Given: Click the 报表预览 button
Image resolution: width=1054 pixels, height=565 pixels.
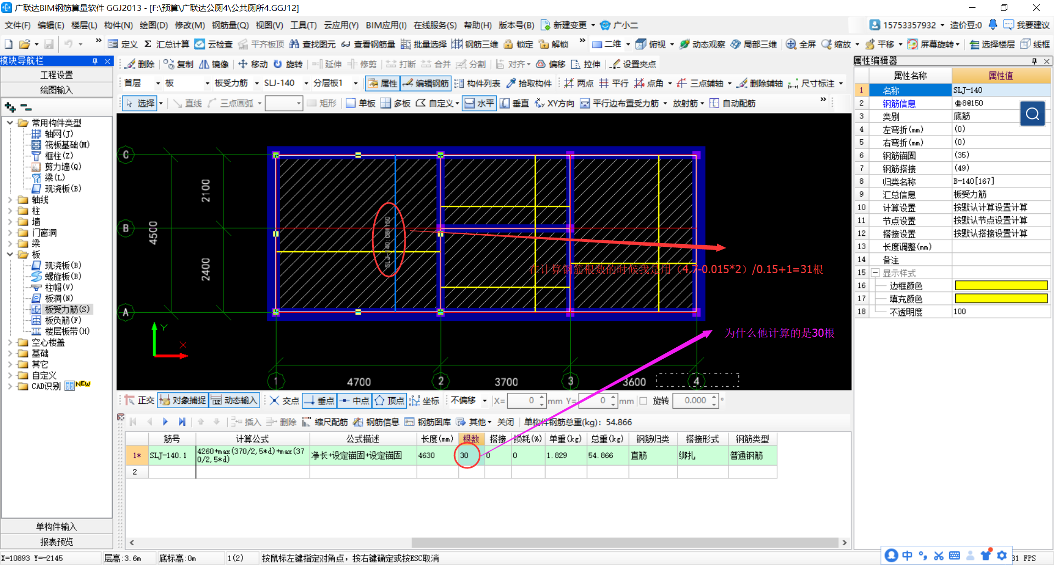Looking at the screenshot, I should (57, 542).
